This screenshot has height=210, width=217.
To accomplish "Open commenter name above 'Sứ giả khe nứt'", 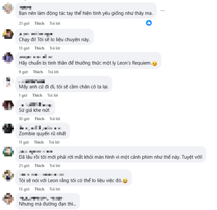I will pos(35,104).
